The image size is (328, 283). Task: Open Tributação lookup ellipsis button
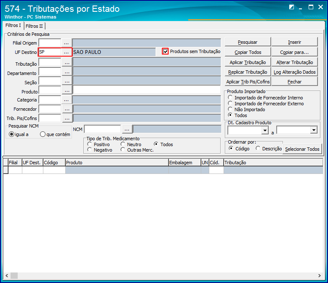click(67, 63)
